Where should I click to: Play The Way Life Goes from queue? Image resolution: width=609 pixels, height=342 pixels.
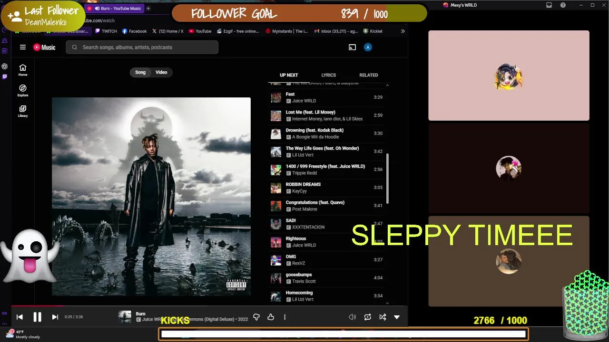coord(327,152)
